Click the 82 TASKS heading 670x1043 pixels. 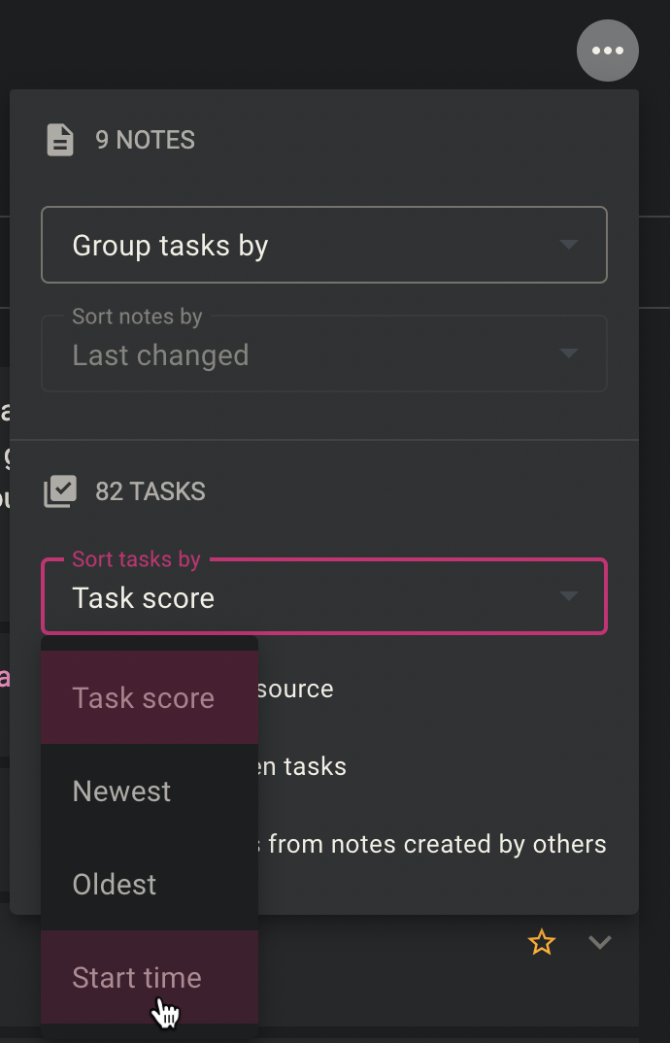150,491
